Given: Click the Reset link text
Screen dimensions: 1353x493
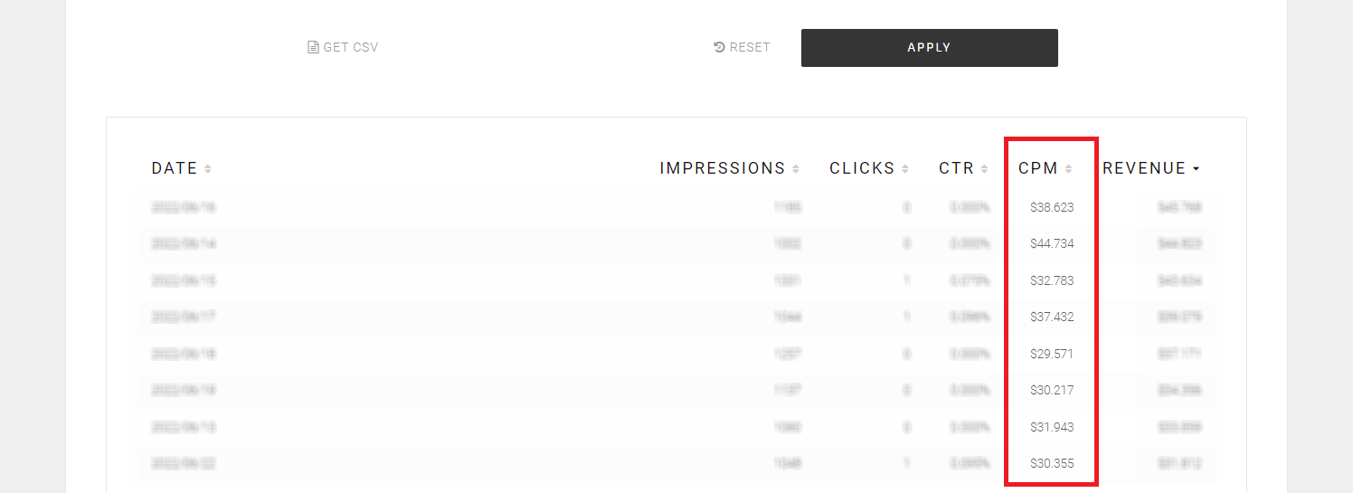Looking at the screenshot, I should pyautogui.click(x=750, y=48).
